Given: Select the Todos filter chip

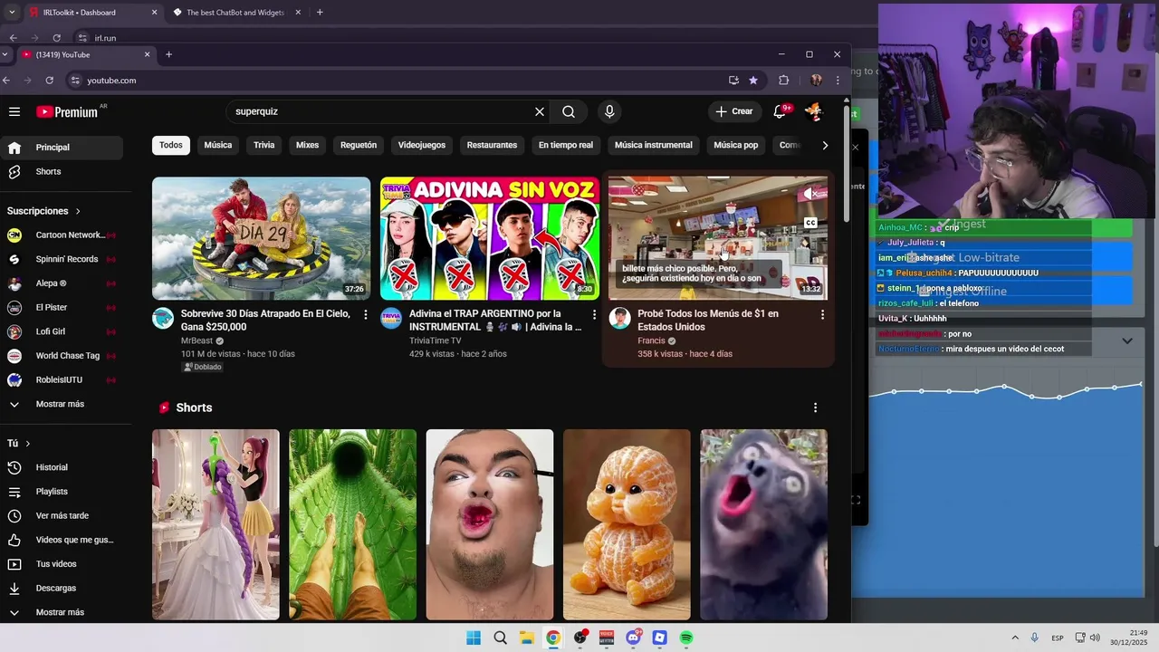Looking at the screenshot, I should pyautogui.click(x=171, y=145).
